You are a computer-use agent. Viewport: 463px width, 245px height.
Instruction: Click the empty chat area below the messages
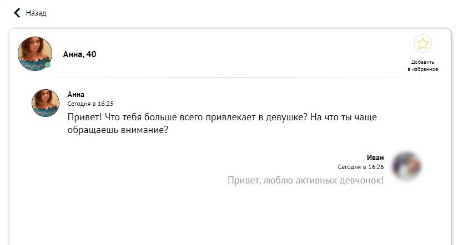pyautogui.click(x=222, y=219)
